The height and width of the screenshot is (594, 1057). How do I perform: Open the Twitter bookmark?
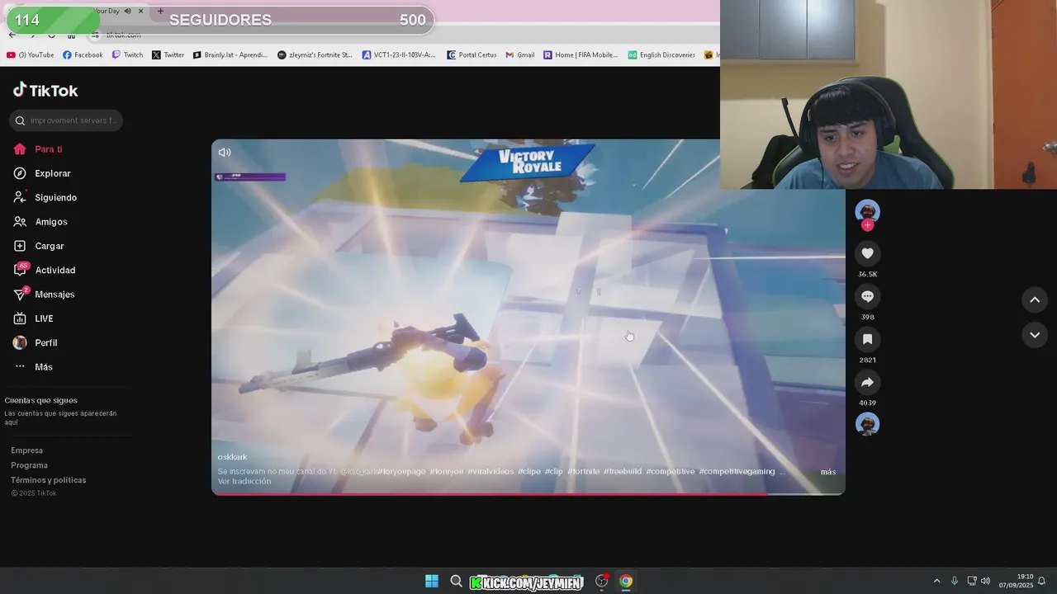coord(168,55)
